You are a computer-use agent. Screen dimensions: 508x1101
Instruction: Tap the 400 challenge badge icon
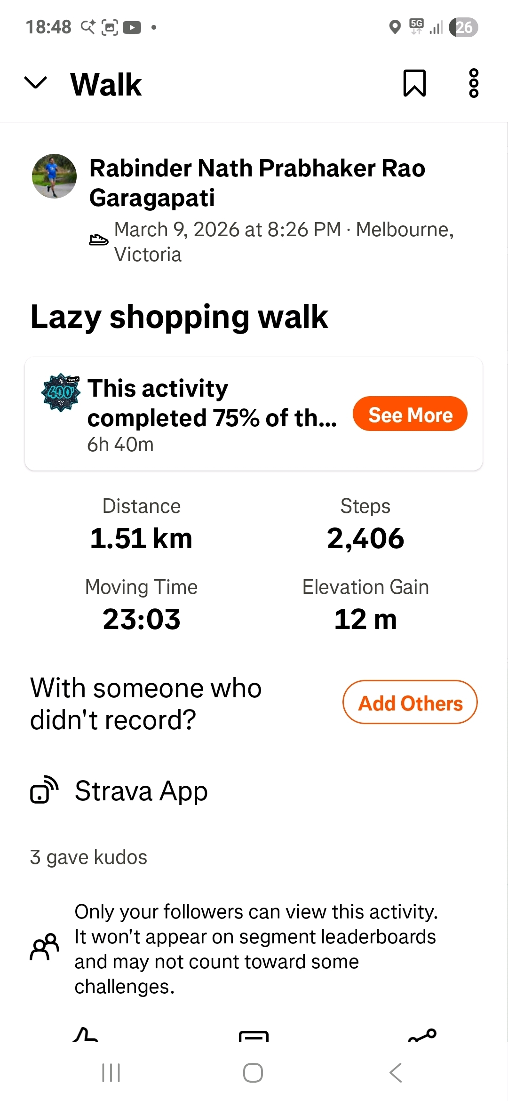coord(61,392)
